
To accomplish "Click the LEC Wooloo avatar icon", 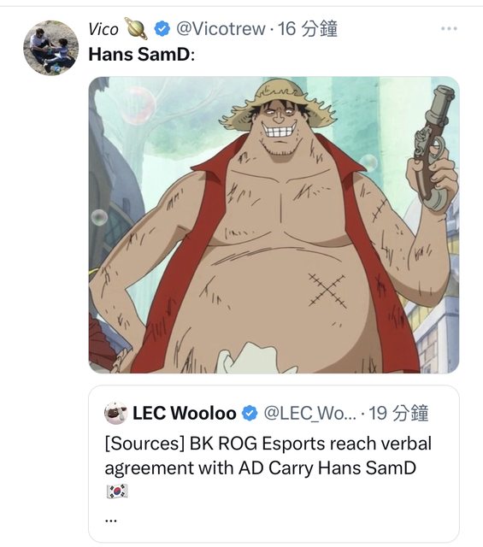I will click(115, 413).
